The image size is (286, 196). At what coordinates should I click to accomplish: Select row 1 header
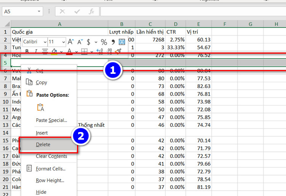[x=5, y=32]
